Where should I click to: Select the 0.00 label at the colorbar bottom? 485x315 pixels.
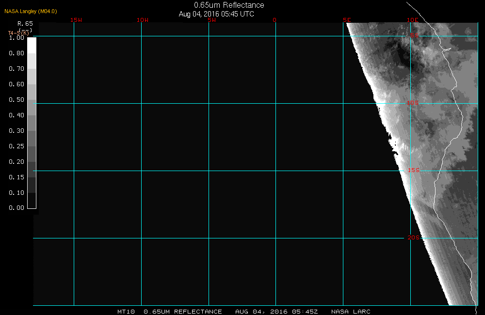[16, 208]
